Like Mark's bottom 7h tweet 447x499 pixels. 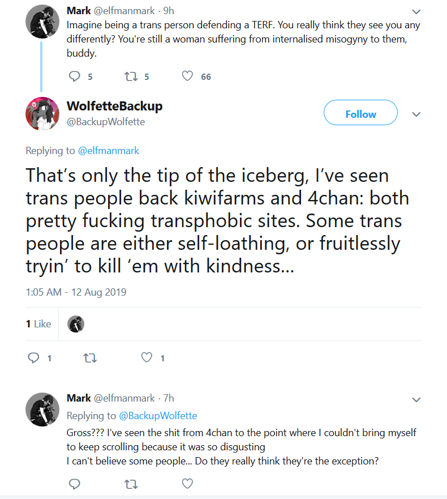[187, 484]
